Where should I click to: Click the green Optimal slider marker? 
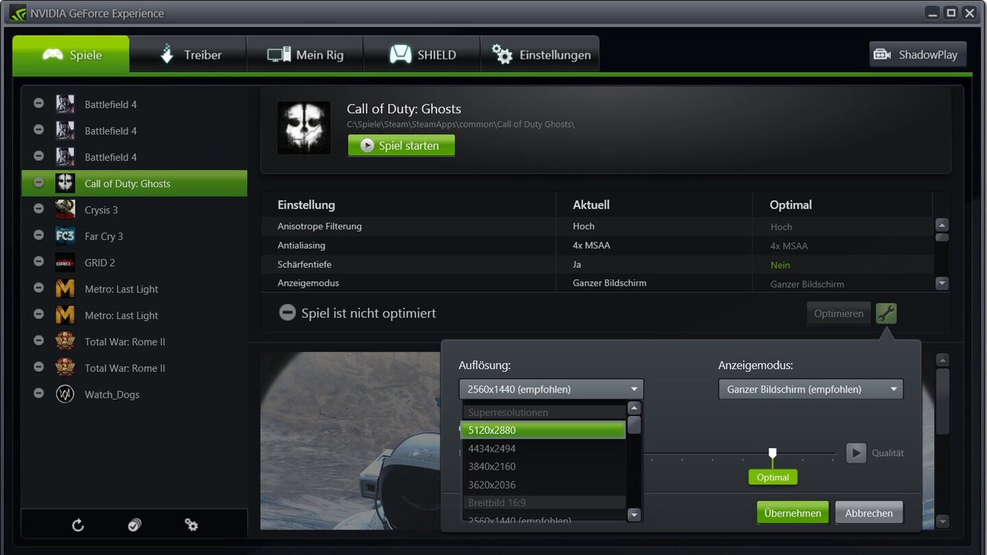tap(773, 477)
